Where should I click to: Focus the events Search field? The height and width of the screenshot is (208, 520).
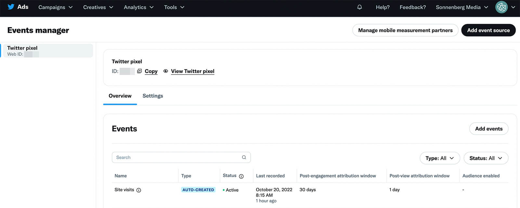pos(181,157)
